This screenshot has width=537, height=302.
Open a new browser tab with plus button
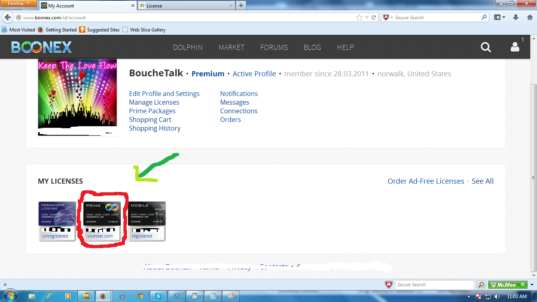click(241, 6)
